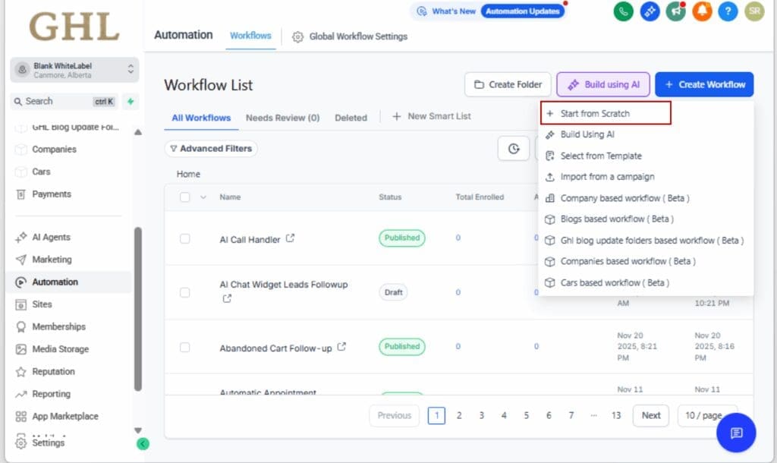Choose Build Using AI from dropdown menu

587,134
